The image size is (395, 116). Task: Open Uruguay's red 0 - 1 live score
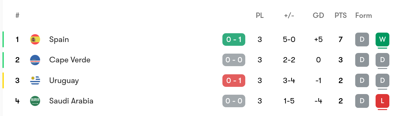(234, 81)
